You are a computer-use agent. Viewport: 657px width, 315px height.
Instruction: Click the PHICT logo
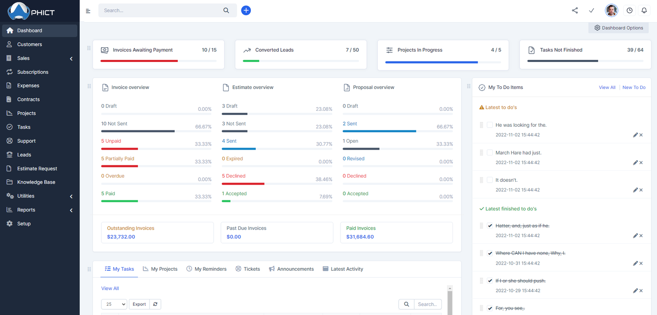[31, 11]
